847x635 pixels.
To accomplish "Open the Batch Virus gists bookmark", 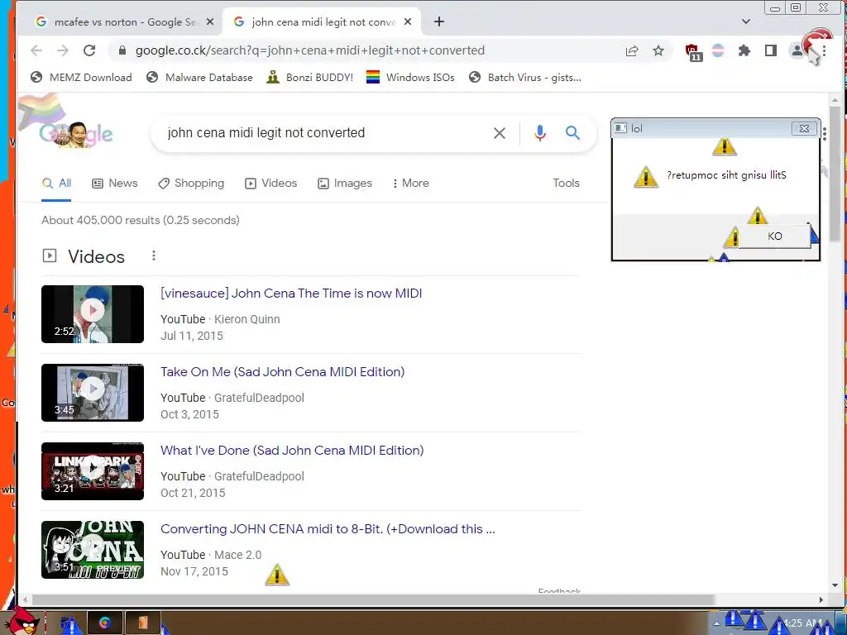I will (525, 77).
